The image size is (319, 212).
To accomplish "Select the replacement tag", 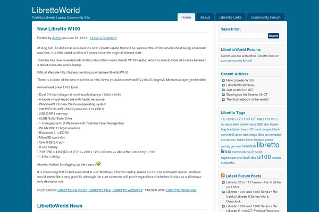I will pyautogui.click(x=231, y=157).
